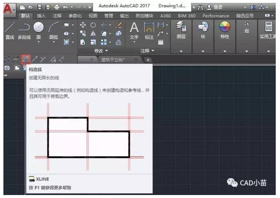Image resolution: width=280 pixels, height=198 pixels.
Task: Open the Utilities (实用工具) calculator panel
Action: 268,30
